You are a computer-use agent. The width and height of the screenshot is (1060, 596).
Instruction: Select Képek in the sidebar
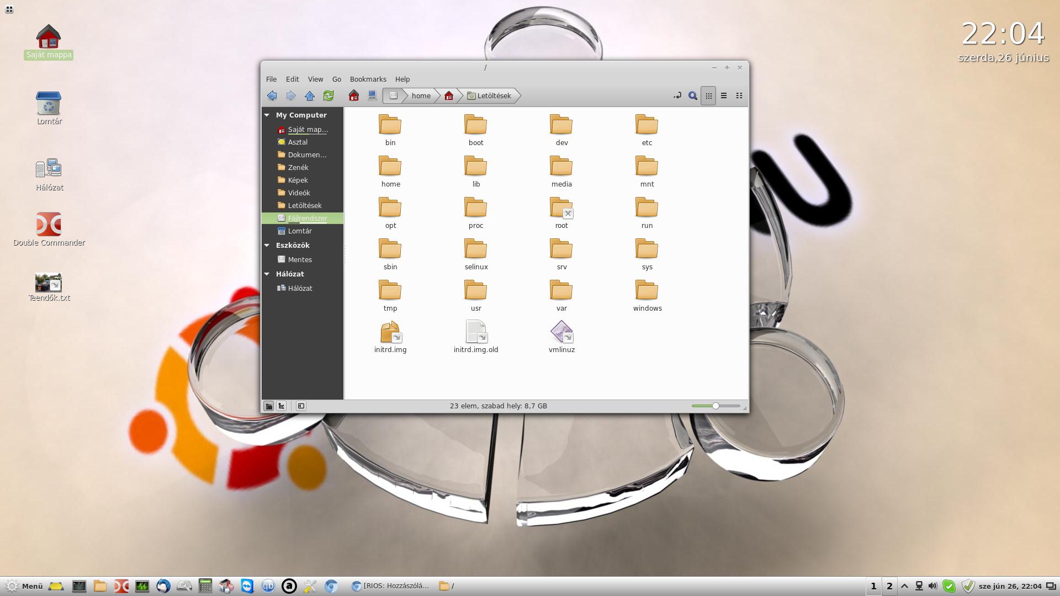click(x=303, y=180)
